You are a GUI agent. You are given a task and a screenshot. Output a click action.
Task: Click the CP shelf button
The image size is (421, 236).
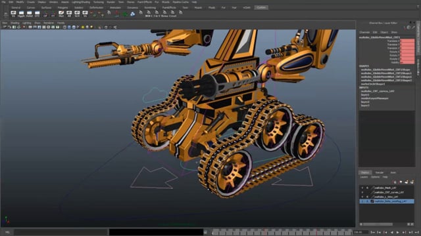[x=45, y=14]
